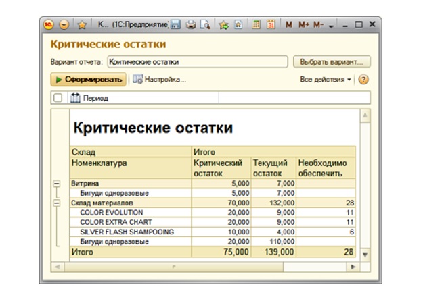Collapse the Витрина group in report

57,183
